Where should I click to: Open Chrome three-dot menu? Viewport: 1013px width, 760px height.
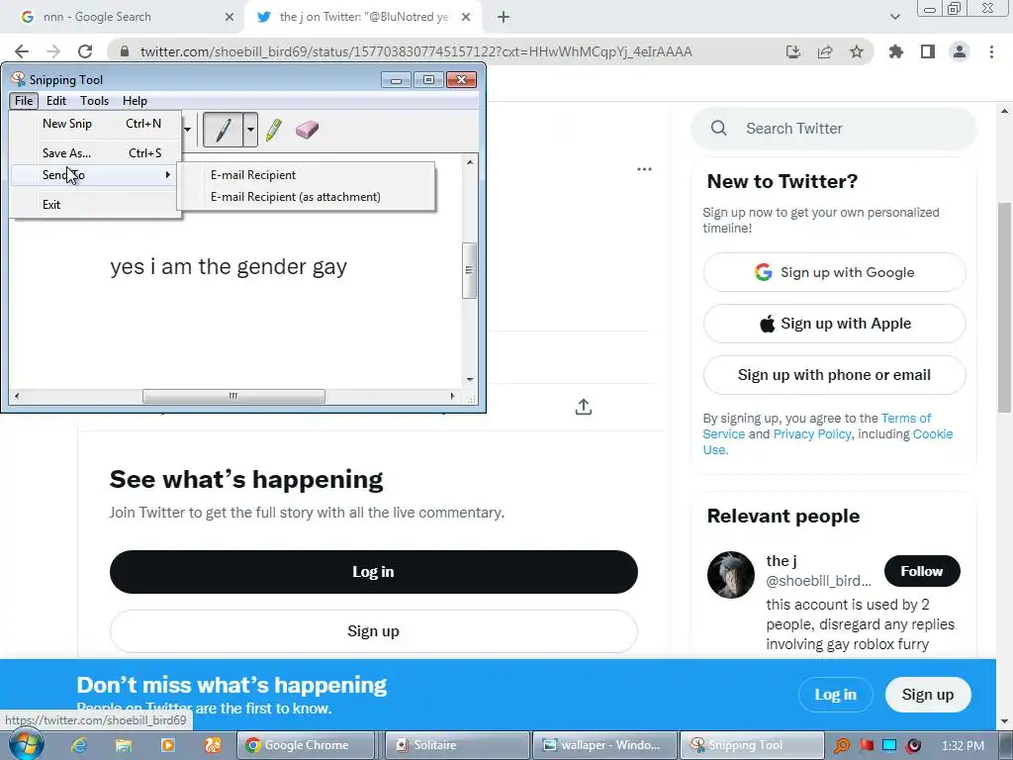click(991, 51)
